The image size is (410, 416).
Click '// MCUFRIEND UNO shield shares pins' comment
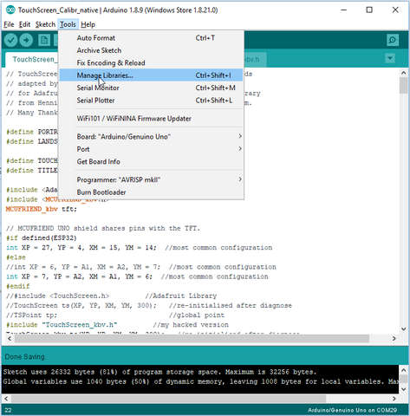(102, 228)
